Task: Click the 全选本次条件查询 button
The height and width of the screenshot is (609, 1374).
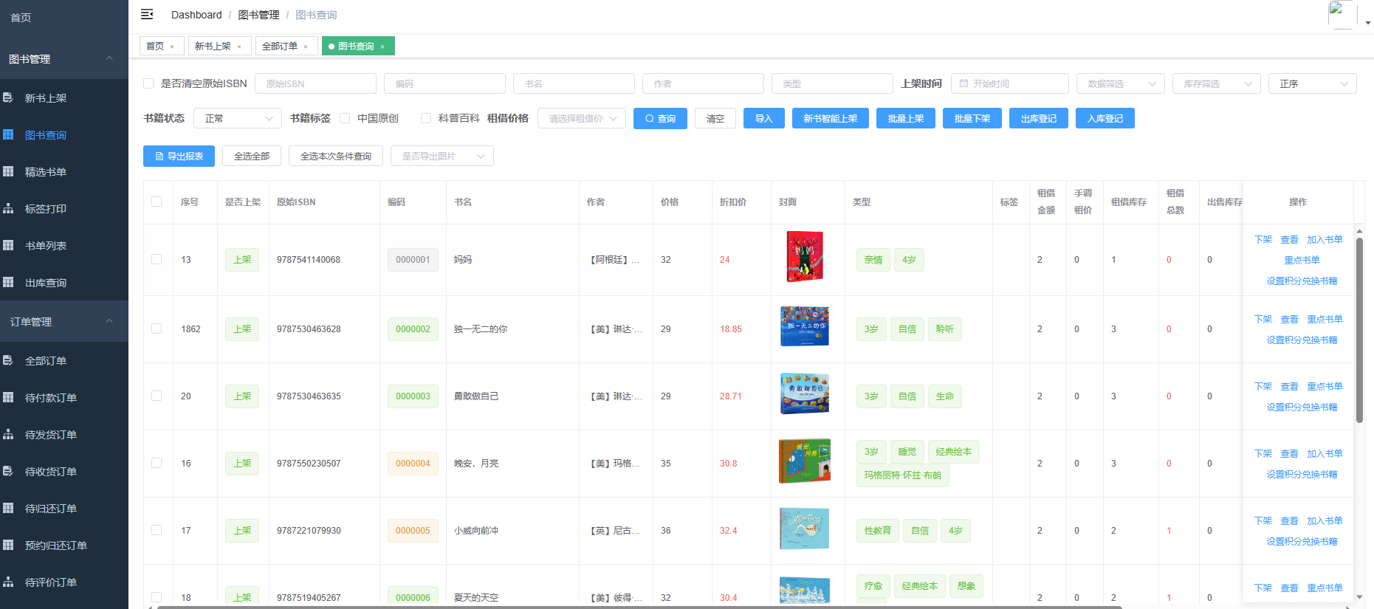Action: tap(336, 156)
